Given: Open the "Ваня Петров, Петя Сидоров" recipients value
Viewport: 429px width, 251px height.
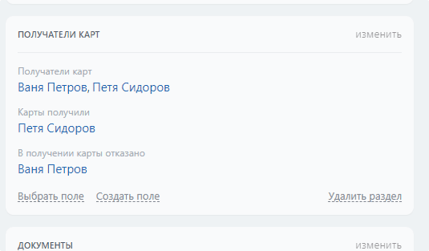Looking at the screenshot, I should point(94,87).
